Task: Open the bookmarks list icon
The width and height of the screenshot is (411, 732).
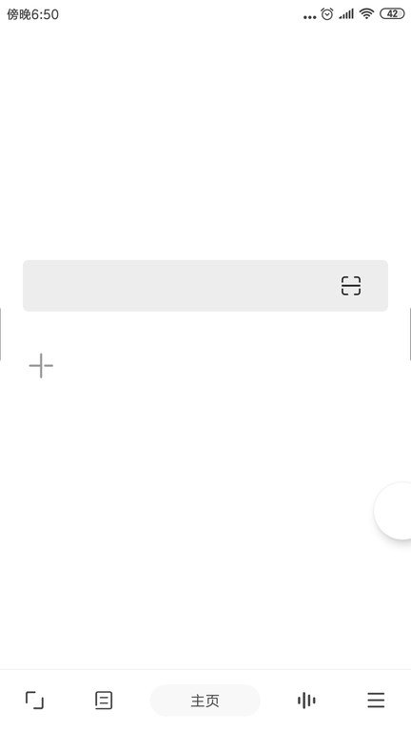Action: [x=104, y=701]
